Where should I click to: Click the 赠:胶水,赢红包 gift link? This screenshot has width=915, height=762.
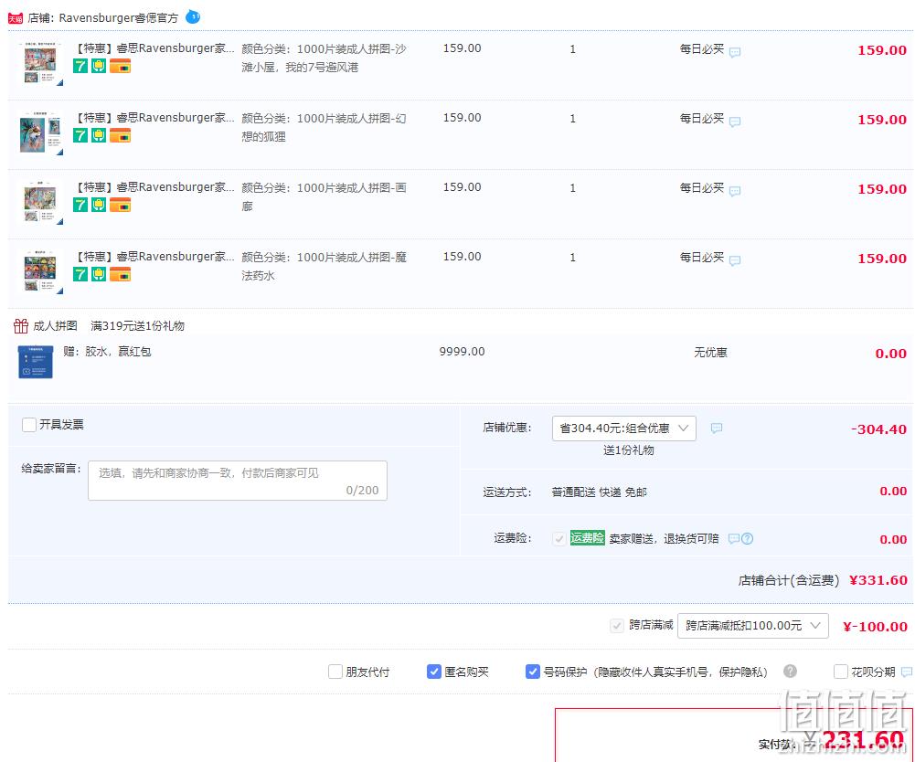click(107, 352)
